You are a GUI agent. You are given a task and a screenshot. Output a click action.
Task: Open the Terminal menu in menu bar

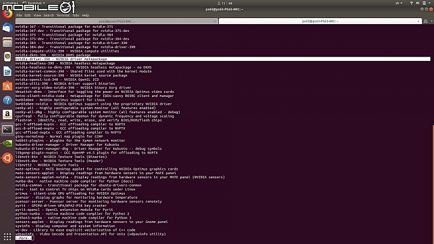(x=63, y=16)
